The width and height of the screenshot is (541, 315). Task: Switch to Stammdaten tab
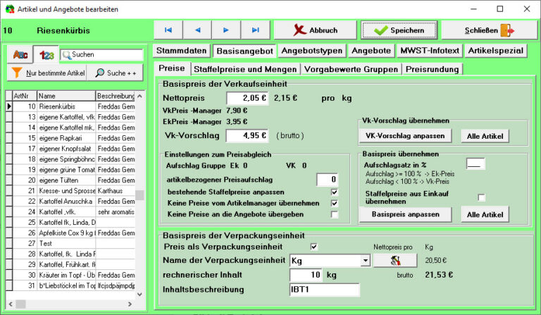point(182,51)
